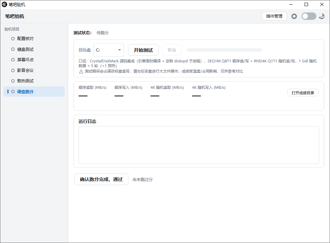Click status circle next to 配置核对
This screenshot has width=330, height=243.
pyautogui.click(x=13, y=39)
